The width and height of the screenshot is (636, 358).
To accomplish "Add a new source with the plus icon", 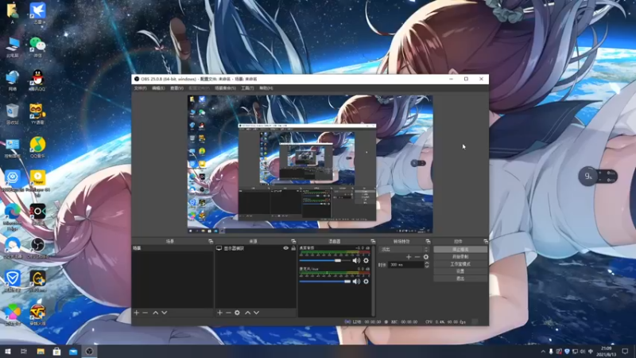I will click(x=219, y=313).
